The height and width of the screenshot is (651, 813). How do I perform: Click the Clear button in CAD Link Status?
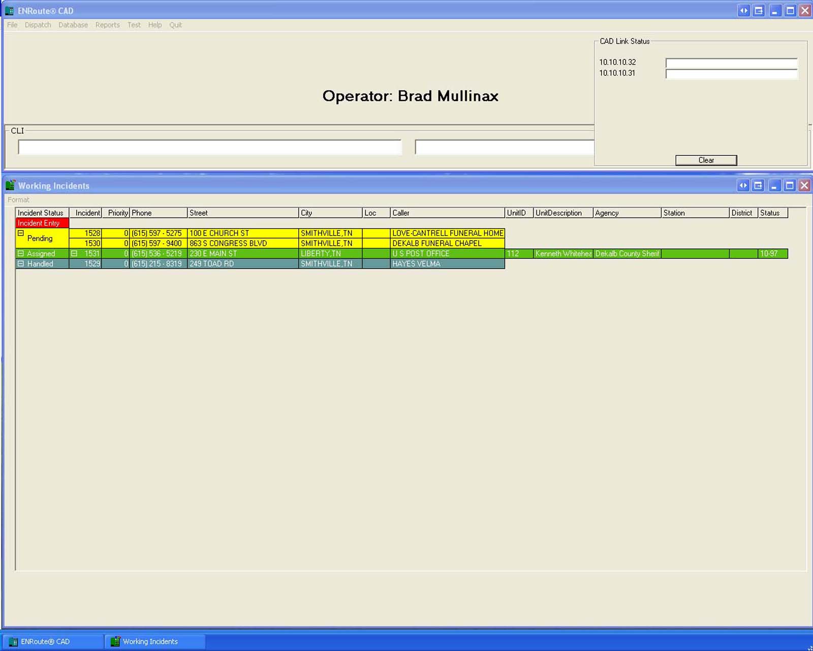pyautogui.click(x=706, y=160)
